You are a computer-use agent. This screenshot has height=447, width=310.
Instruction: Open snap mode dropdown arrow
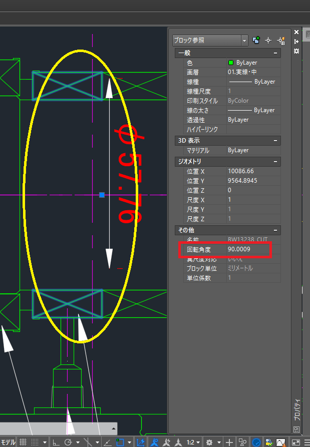pyautogui.click(x=45, y=442)
